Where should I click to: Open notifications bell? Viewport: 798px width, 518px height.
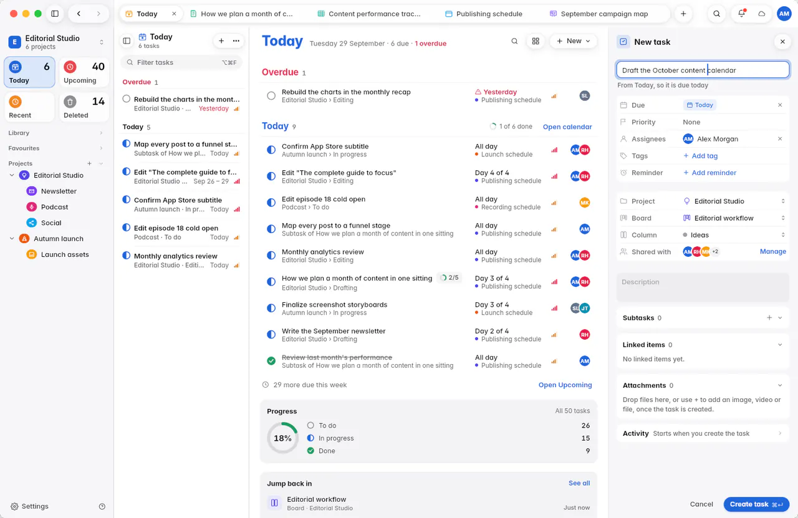click(x=741, y=14)
